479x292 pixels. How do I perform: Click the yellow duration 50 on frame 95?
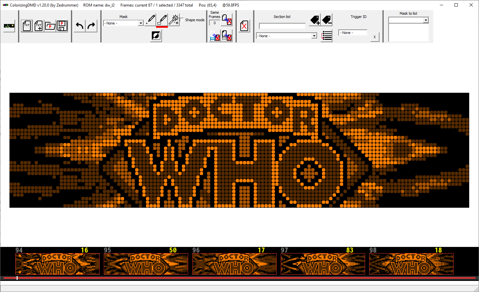[173, 250]
